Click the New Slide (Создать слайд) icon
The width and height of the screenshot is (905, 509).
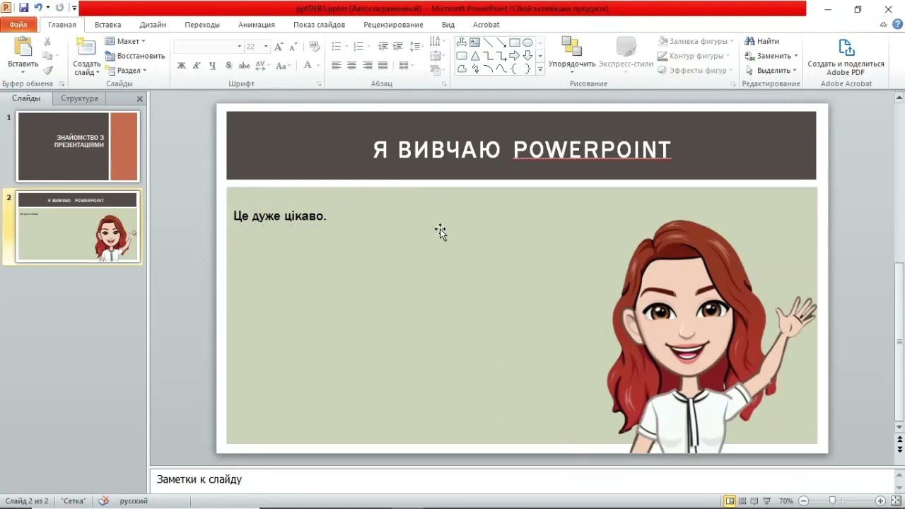coord(86,48)
